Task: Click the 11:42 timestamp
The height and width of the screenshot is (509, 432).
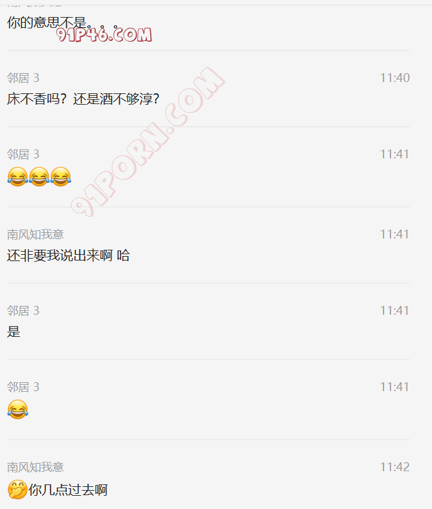Action: tap(395, 467)
